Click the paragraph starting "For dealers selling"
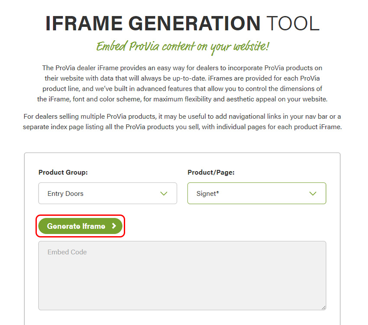368x325 pixels. pyautogui.click(x=182, y=122)
